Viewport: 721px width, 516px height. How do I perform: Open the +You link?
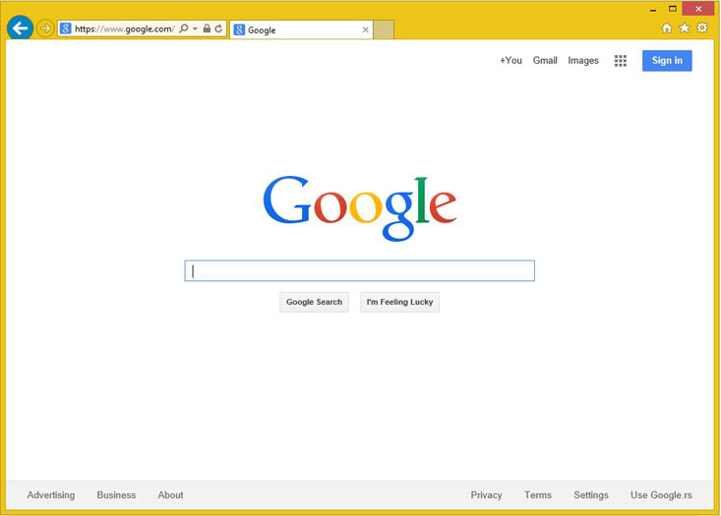click(511, 60)
